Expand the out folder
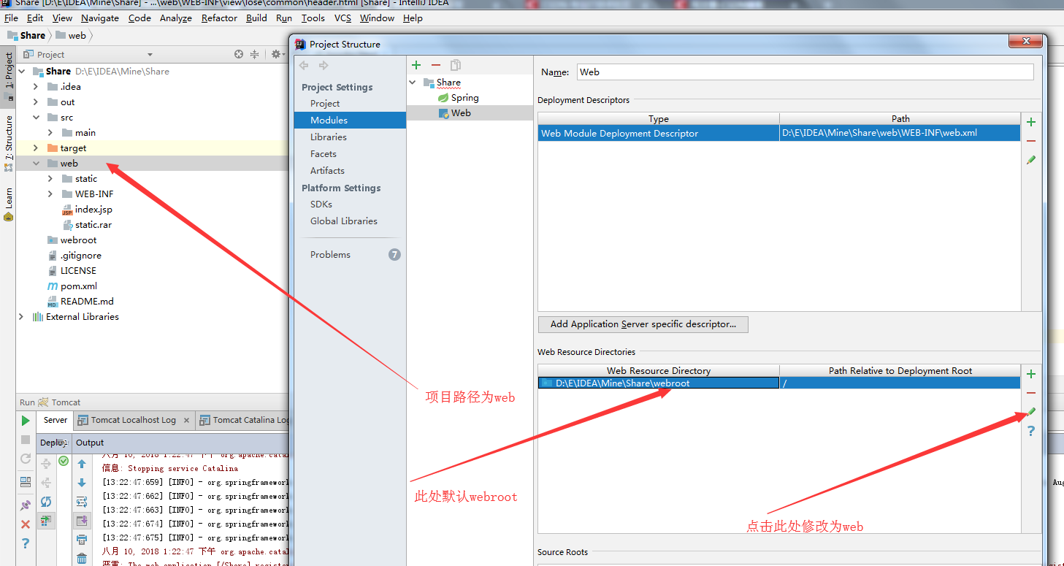This screenshot has width=1064, height=566. pos(36,102)
